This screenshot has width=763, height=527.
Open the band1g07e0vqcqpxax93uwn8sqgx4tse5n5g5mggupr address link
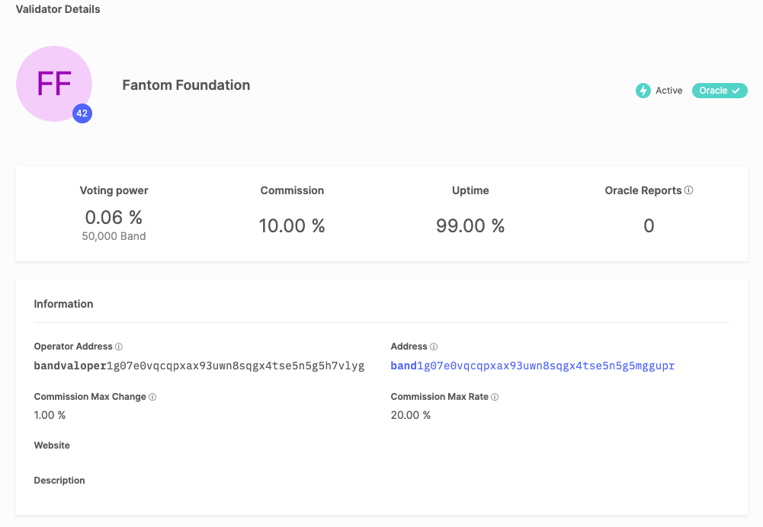point(532,366)
